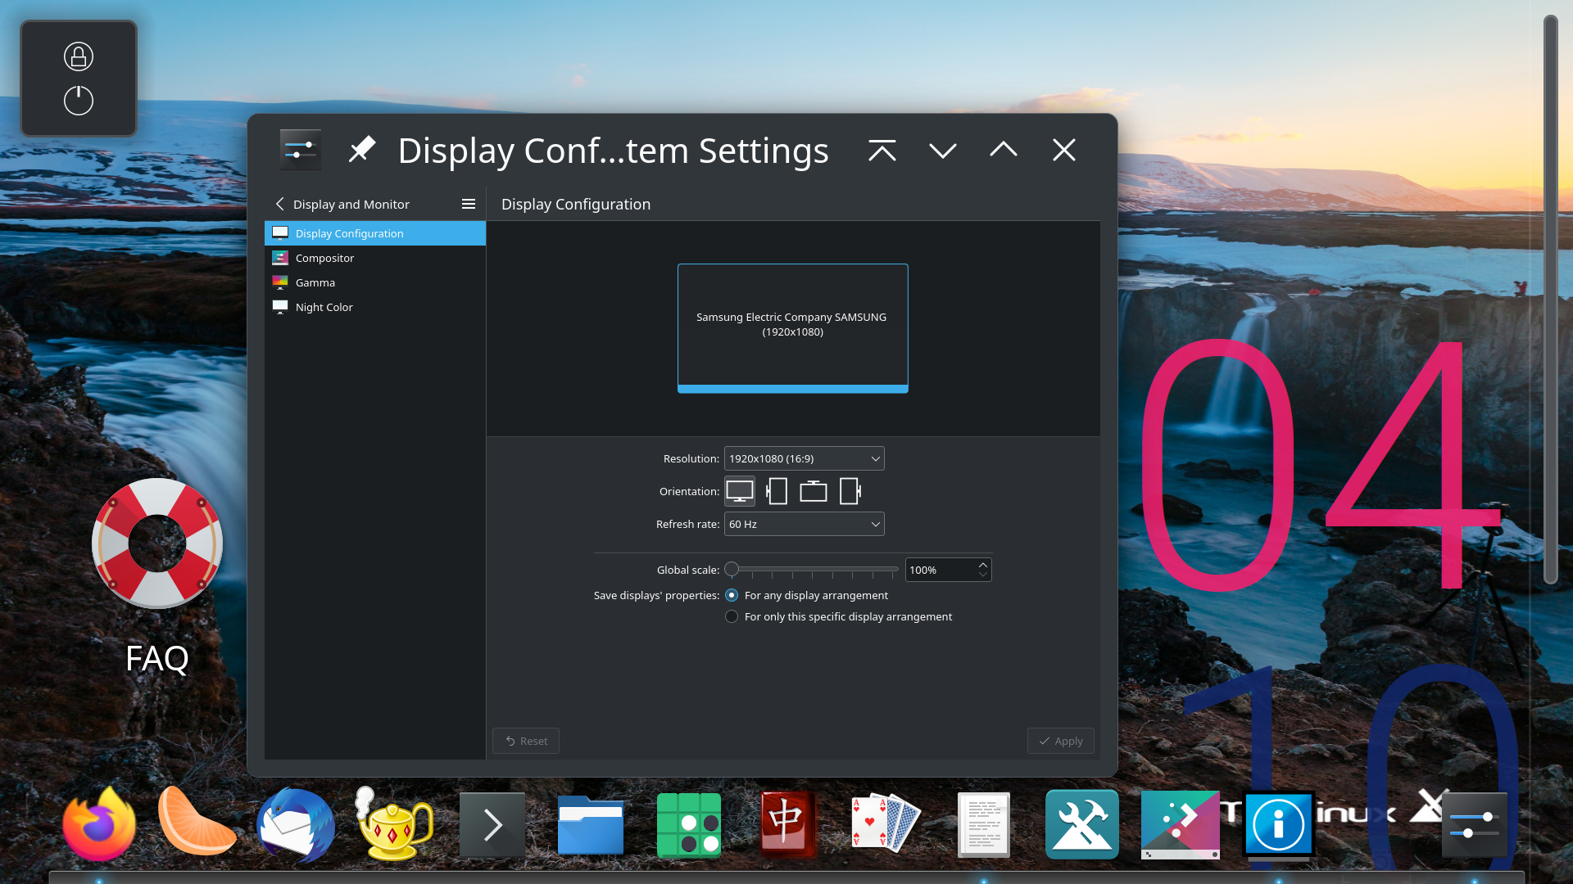Click the lock screen icon
The image size is (1573, 884).
pos(79,56)
